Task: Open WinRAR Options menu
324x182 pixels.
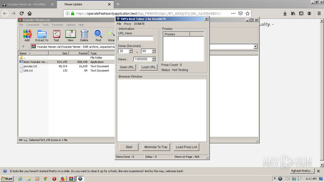Action: pos(71,25)
